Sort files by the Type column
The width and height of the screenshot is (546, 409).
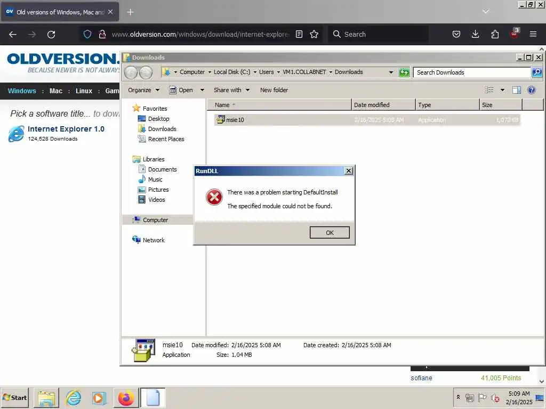point(447,105)
